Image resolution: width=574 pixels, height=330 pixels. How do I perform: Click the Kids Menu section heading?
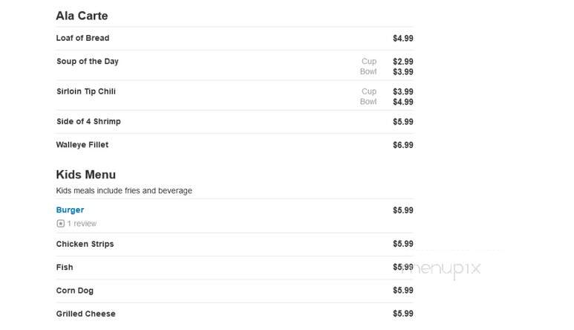click(86, 175)
